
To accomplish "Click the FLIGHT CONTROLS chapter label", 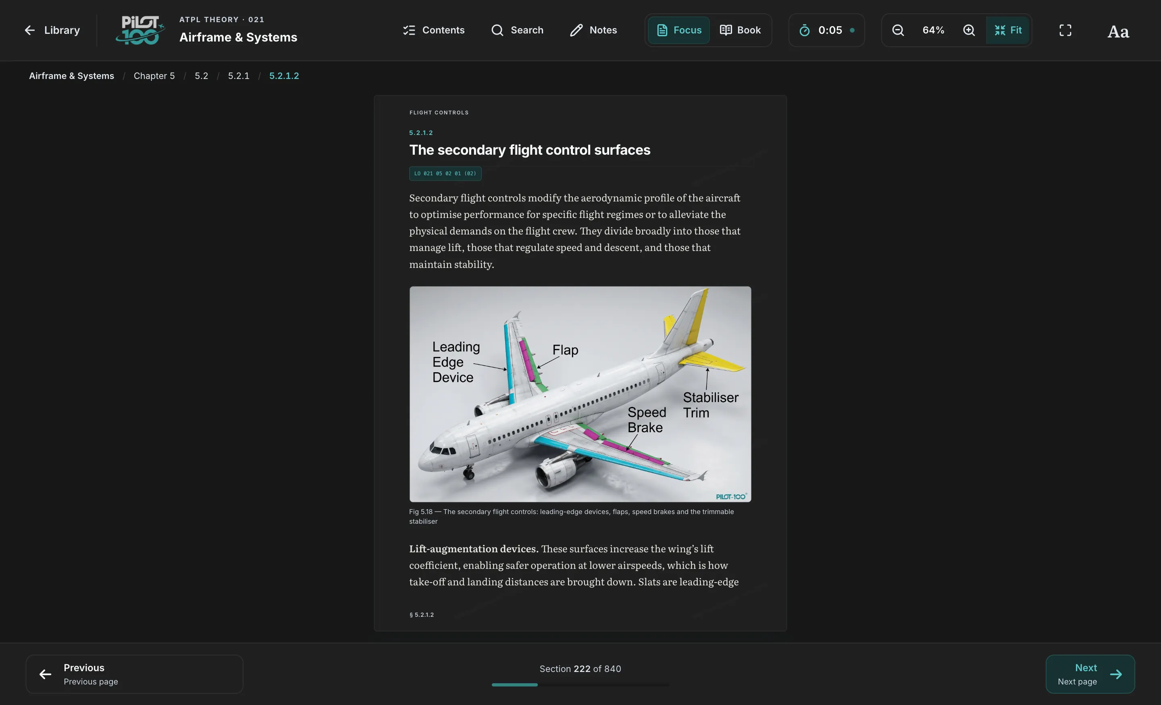I will pos(439,112).
